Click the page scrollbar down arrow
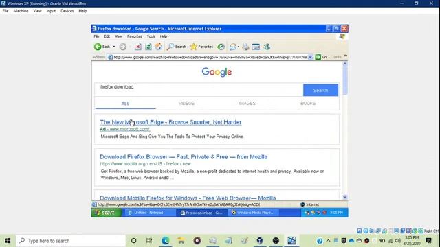This screenshot has height=247, width=440. click(345, 197)
